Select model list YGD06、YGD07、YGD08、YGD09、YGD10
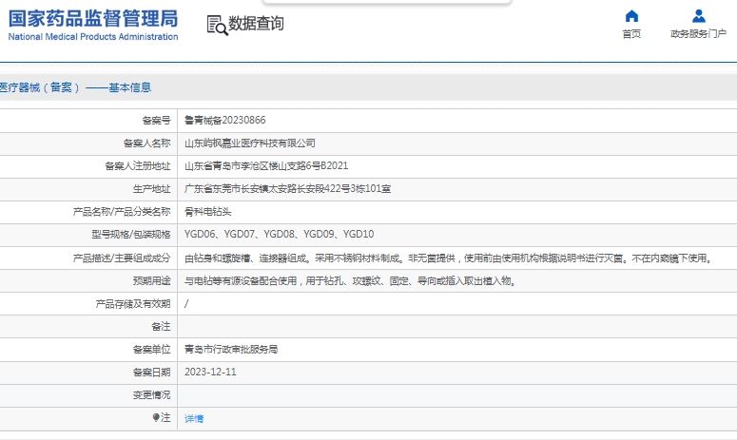The height and width of the screenshot is (440, 737). pyautogui.click(x=280, y=235)
